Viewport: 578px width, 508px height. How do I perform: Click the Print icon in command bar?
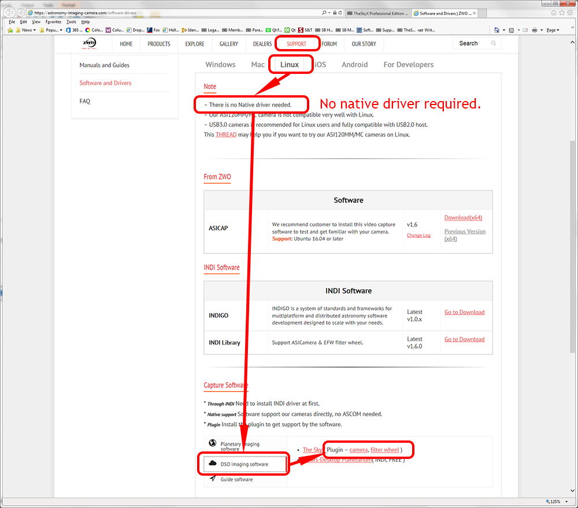pos(535,30)
